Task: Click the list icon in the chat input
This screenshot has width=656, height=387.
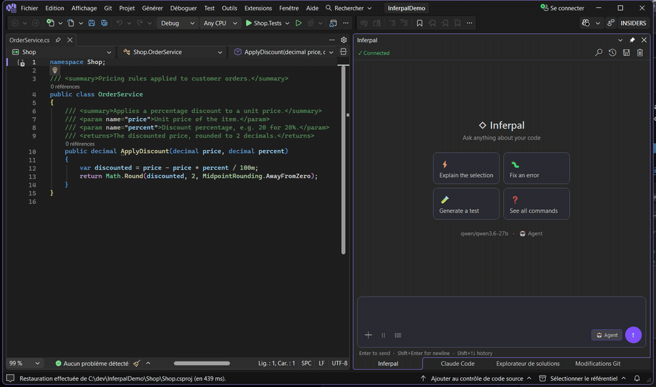Action: coord(398,335)
